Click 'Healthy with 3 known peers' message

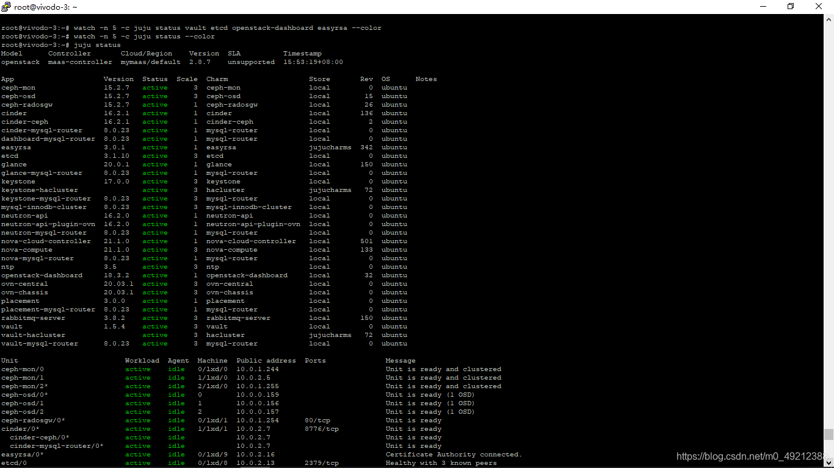pos(441,463)
